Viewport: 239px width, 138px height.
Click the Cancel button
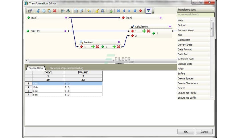[x=204, y=132]
